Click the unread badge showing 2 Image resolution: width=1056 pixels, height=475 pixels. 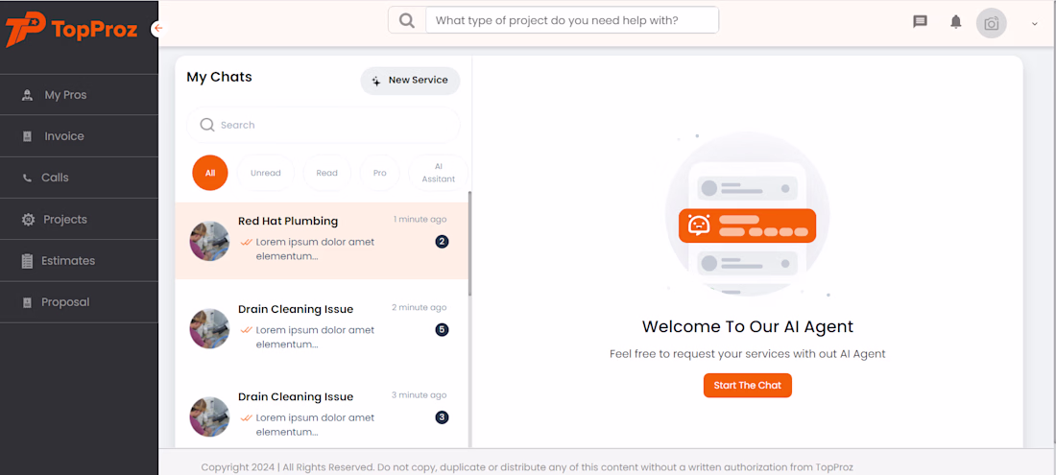[x=442, y=242]
